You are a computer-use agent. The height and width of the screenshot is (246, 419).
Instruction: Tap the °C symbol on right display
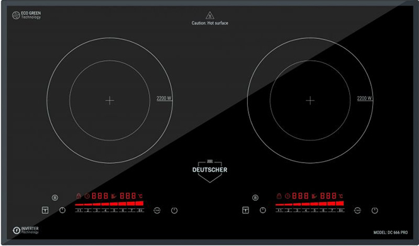click(341, 196)
